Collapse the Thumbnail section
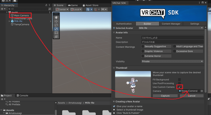Image resolution: width=211 pixels, height=115 pixels. click(114, 68)
